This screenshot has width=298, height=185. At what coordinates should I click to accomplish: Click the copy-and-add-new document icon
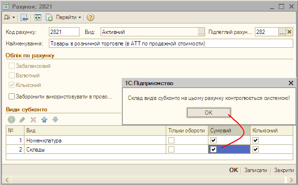(49, 17)
